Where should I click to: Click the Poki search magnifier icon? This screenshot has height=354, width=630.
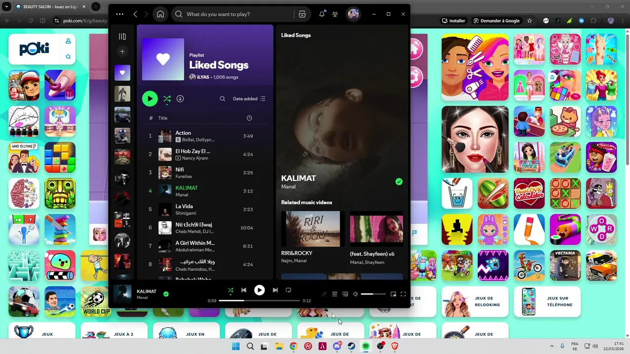click(x=68, y=57)
